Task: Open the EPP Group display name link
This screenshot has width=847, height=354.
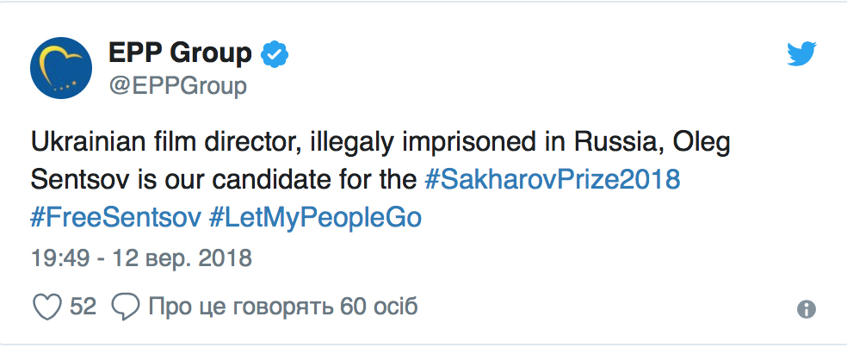Action: pos(180,53)
